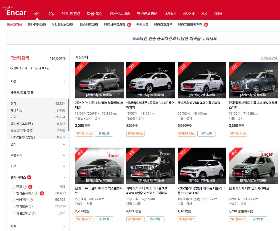Click 진단 ribbon on the 현대 캐스퍼 photo
The width and height of the screenshot is (280, 231).
234,152
